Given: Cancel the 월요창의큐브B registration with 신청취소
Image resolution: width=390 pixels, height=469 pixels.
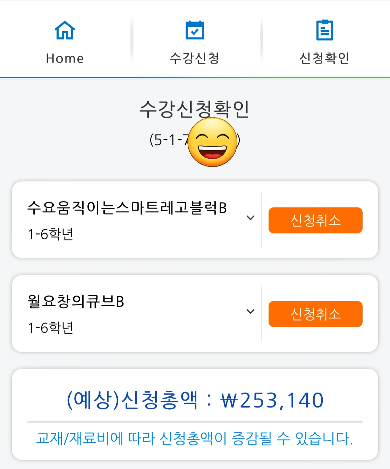Looking at the screenshot, I should 315,314.
